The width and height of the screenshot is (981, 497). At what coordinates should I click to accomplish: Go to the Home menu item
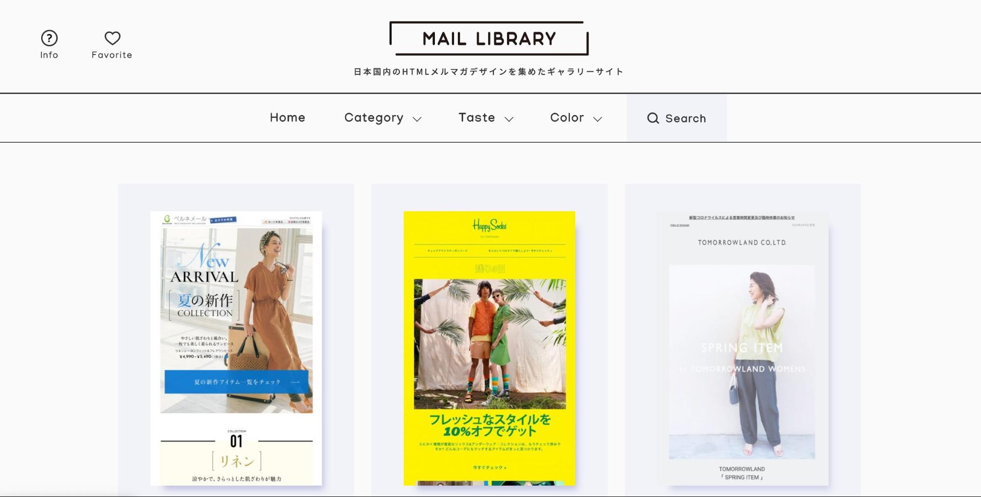[288, 118]
